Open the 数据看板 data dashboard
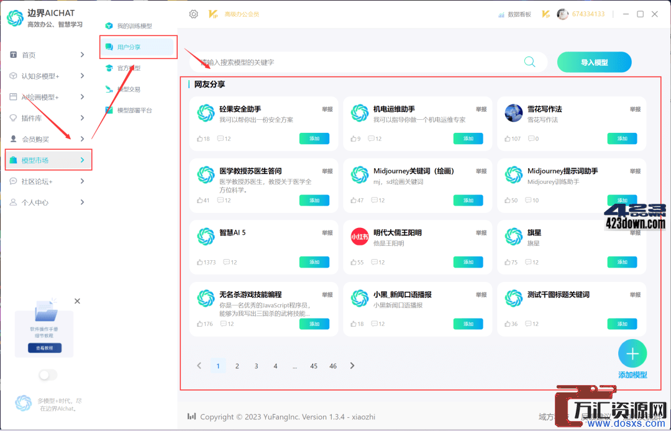The height and width of the screenshot is (431, 671). [515, 14]
